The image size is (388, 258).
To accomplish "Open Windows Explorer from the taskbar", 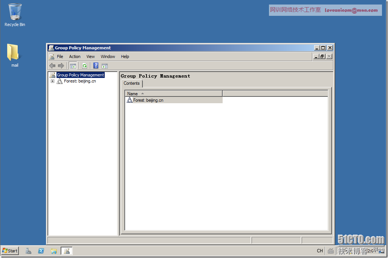I will [x=54, y=251].
